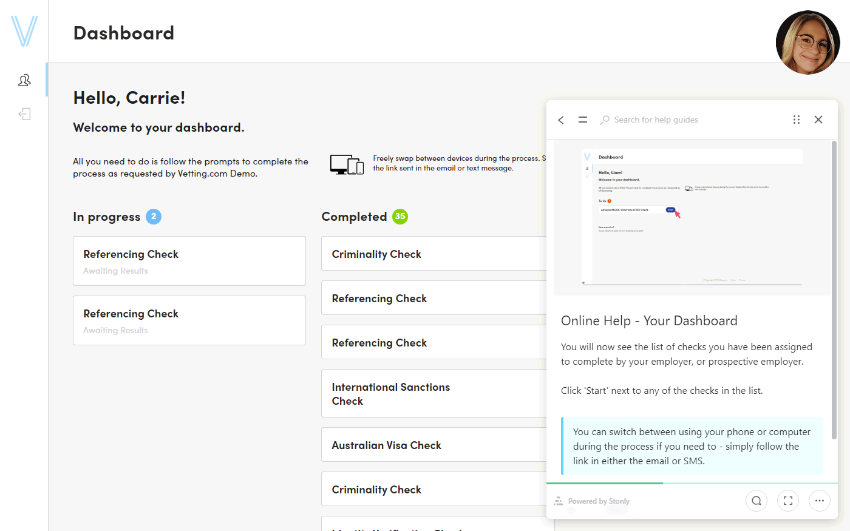Viewport: 850px width, 531px height.
Task: Open the profile icon in sidebar
Action: 24,80
